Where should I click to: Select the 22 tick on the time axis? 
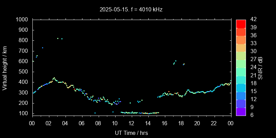tap(214, 123)
